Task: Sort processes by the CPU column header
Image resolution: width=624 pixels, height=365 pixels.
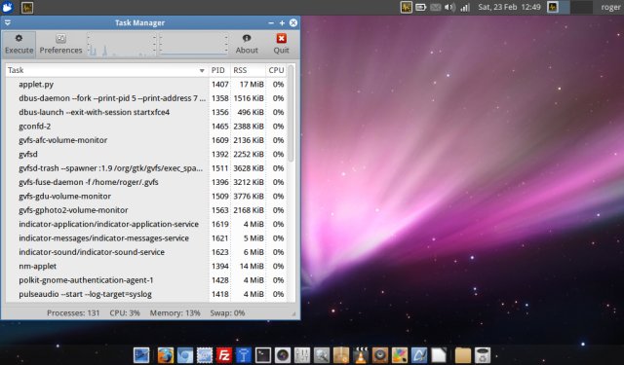Action: point(276,70)
